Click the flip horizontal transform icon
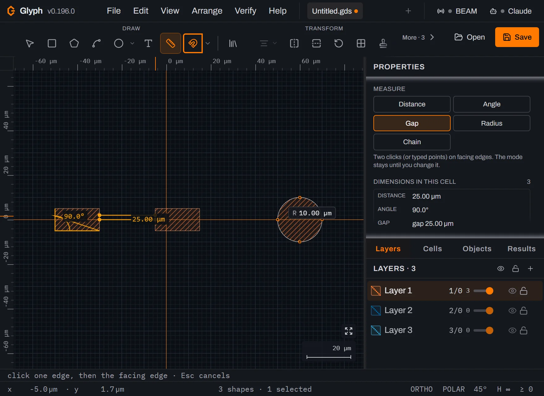This screenshot has height=396, width=544. [x=294, y=43]
